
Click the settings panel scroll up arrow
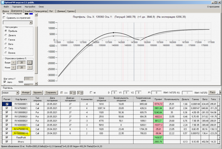pyautogui.click(x=36, y=15)
